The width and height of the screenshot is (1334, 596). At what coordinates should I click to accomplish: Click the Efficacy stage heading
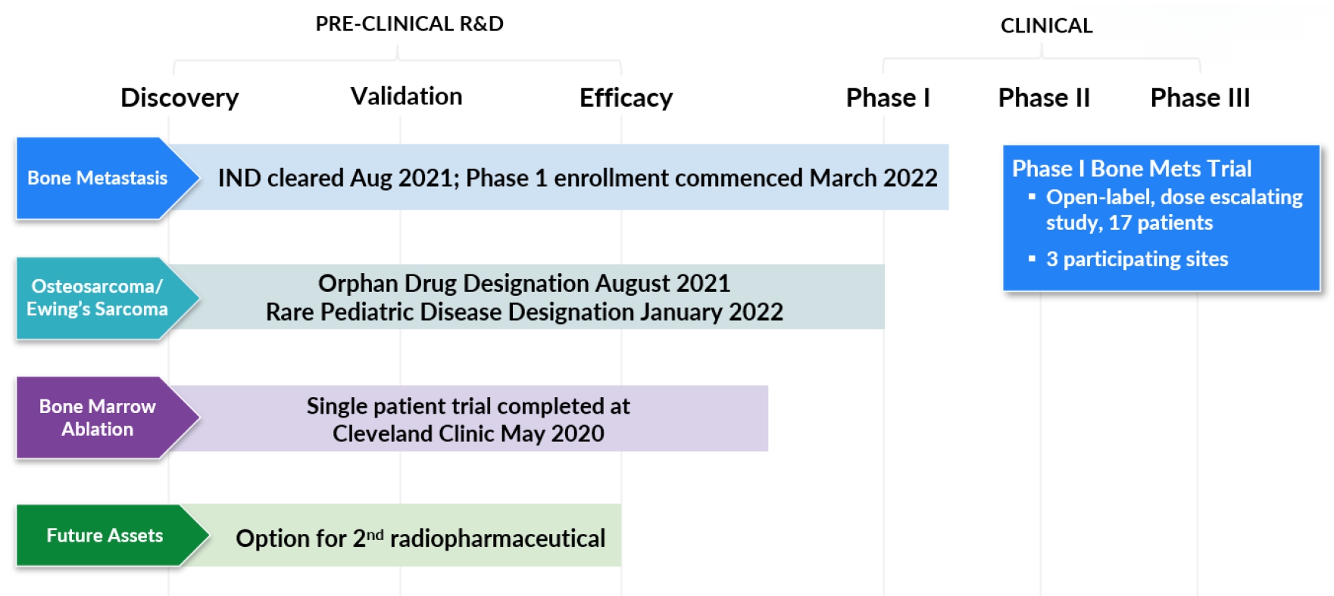[x=626, y=98]
